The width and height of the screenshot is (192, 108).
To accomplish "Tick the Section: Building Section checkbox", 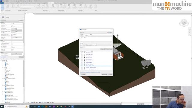I will [82, 67].
